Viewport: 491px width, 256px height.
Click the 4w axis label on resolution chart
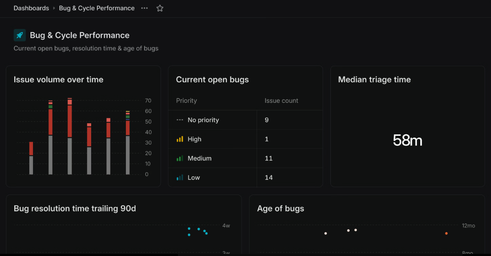(x=226, y=226)
